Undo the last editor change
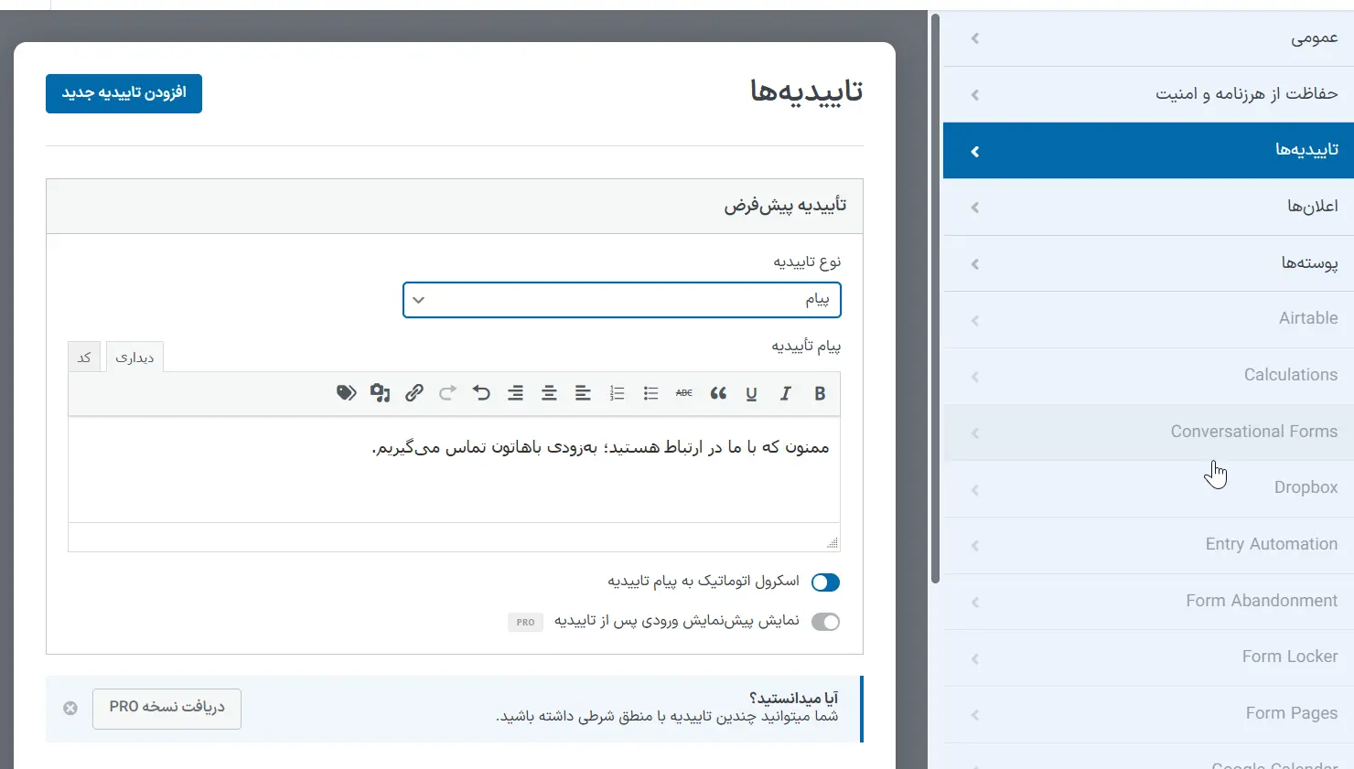Viewport: 1354px width, 769px height. pos(481,393)
